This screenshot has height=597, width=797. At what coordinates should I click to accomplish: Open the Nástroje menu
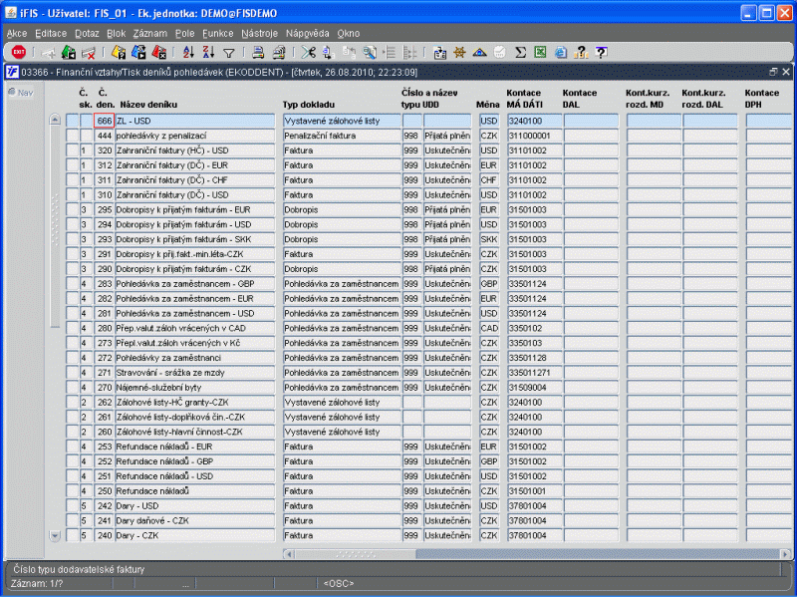[x=259, y=34]
